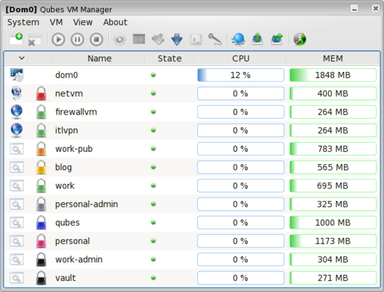Open the About menu

point(115,23)
